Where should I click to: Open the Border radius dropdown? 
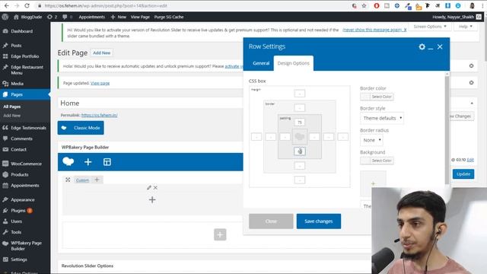click(371, 140)
